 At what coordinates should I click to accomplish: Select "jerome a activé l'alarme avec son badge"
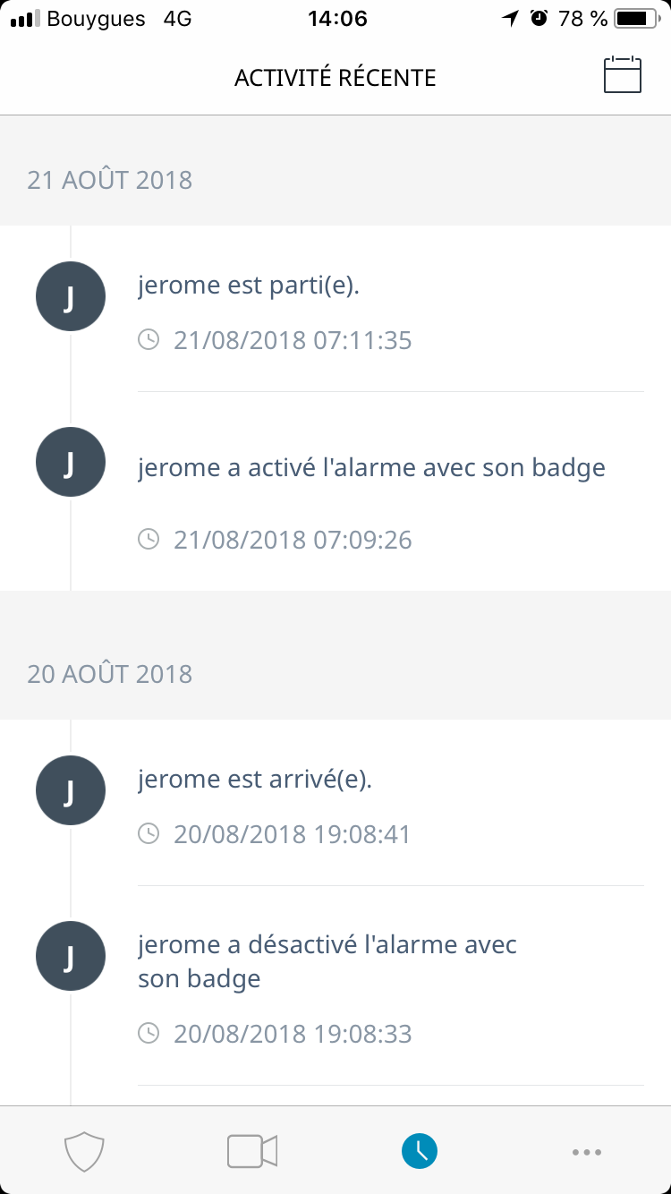coord(371,467)
